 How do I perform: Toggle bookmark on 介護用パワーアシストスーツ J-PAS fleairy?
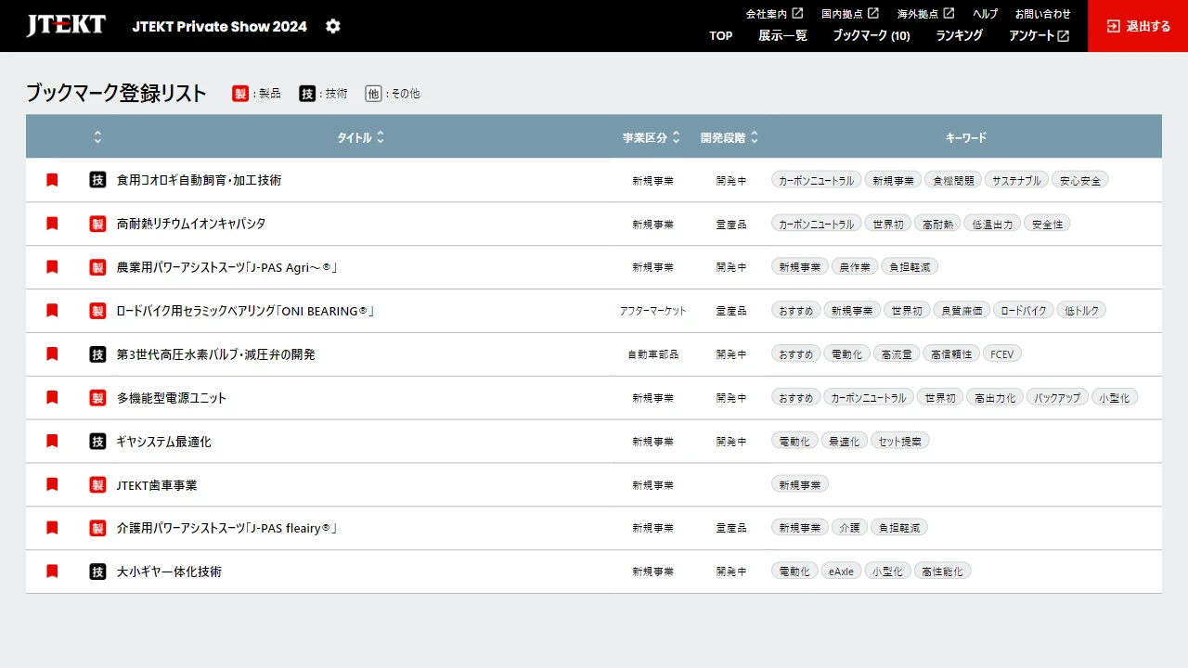click(x=52, y=528)
